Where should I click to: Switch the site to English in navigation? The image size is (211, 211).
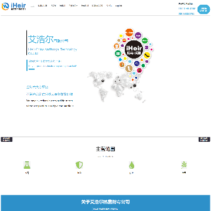[118, 6]
